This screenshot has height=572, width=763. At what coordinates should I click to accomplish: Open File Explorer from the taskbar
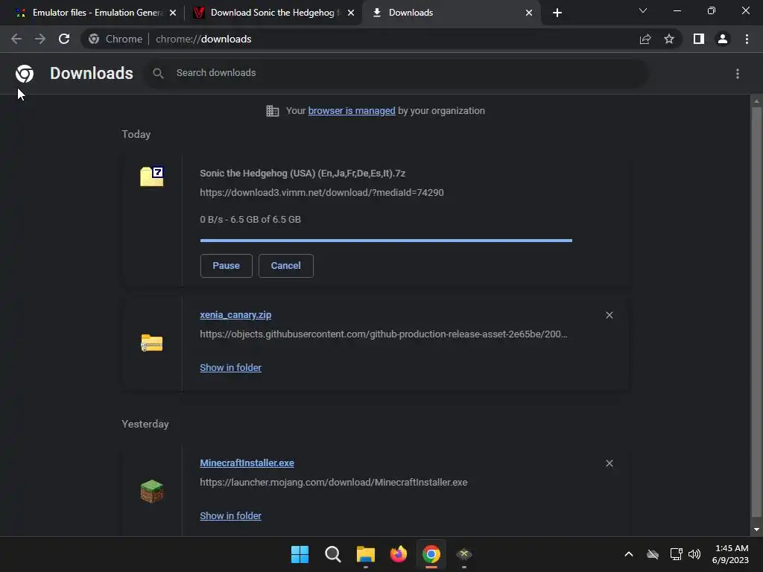(x=365, y=554)
